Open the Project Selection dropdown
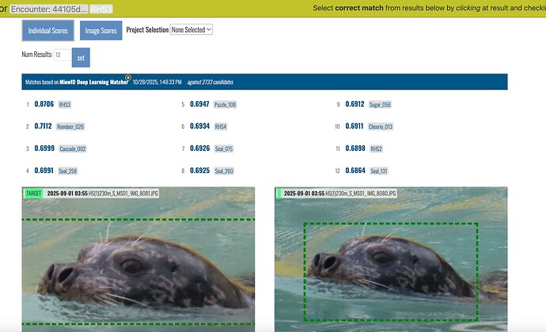 pyautogui.click(x=192, y=29)
